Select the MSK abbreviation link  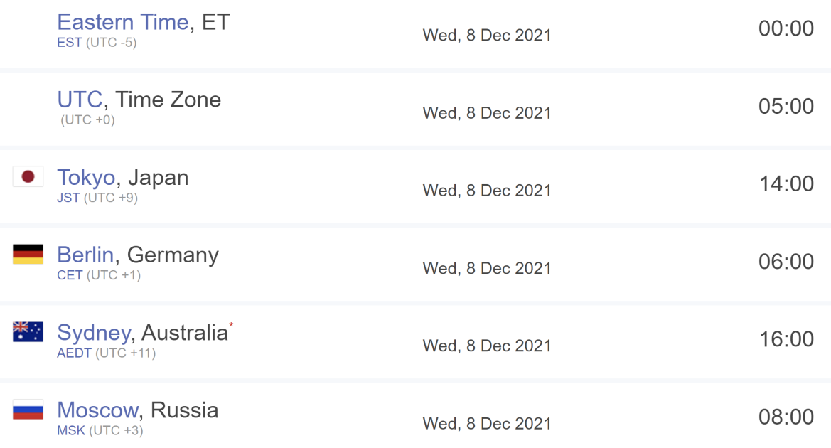point(71,430)
